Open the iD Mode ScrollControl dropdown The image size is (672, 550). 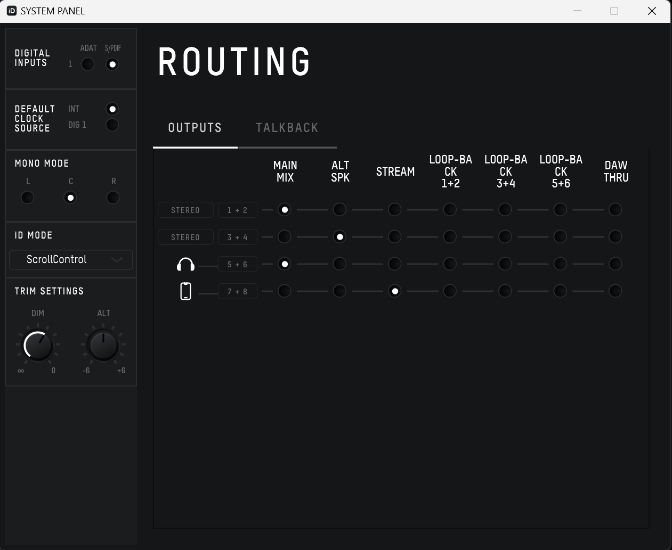[71, 260]
